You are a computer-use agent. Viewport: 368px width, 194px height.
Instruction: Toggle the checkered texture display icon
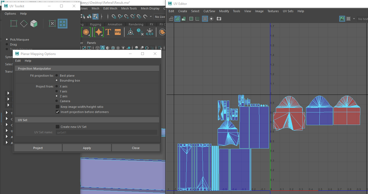[x=348, y=19]
